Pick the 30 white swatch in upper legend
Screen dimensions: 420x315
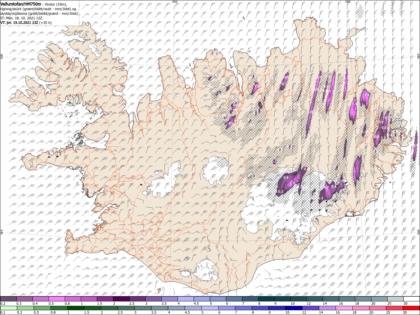point(411,299)
